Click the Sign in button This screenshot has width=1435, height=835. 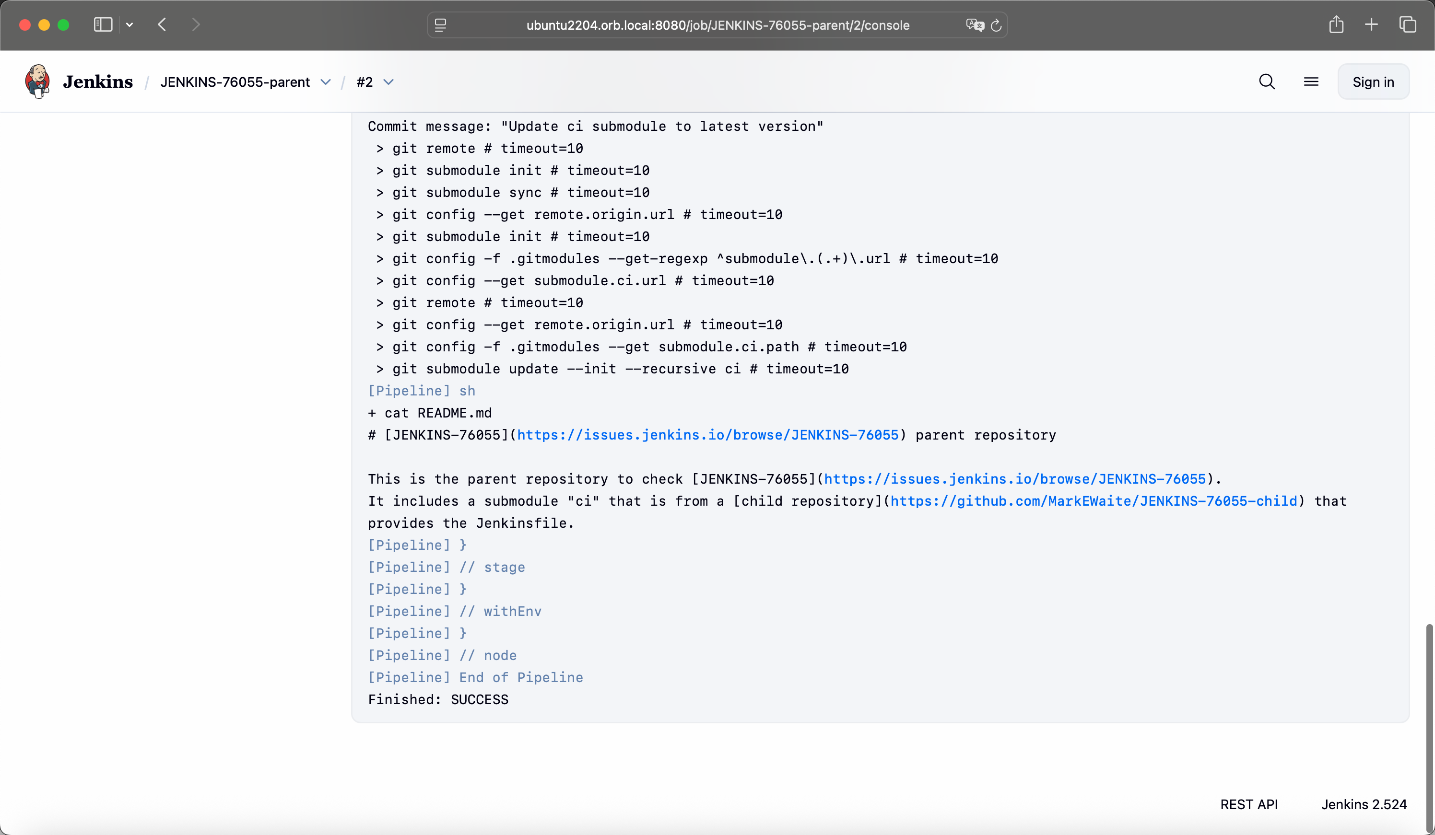tap(1373, 82)
